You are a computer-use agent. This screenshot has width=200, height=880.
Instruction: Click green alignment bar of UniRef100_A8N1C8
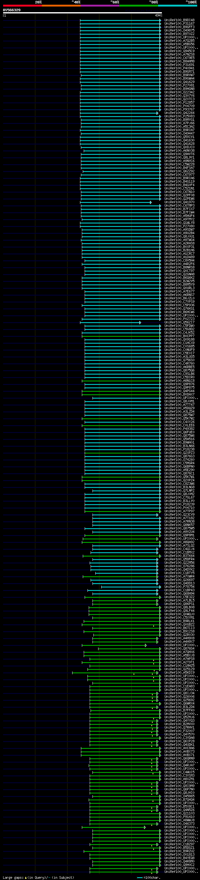[x=121, y=381]
